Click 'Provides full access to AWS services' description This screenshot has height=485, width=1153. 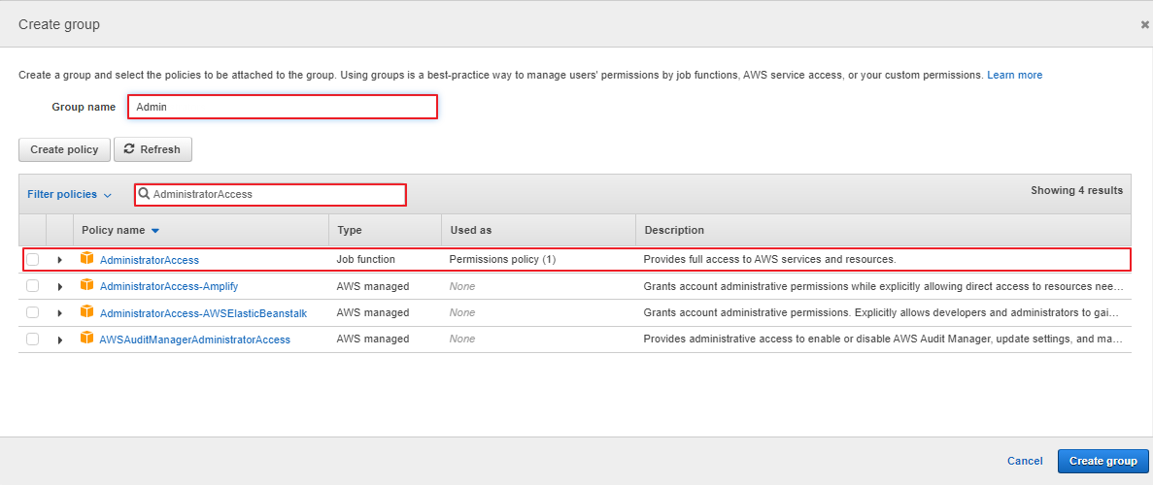click(770, 259)
